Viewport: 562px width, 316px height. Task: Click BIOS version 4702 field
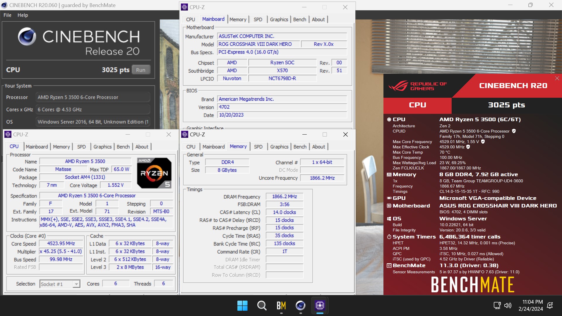(282, 107)
